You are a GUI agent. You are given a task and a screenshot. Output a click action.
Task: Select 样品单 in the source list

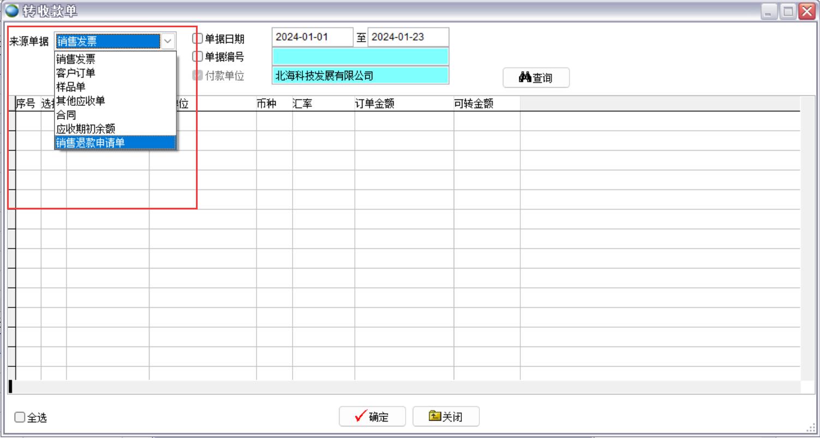71,87
